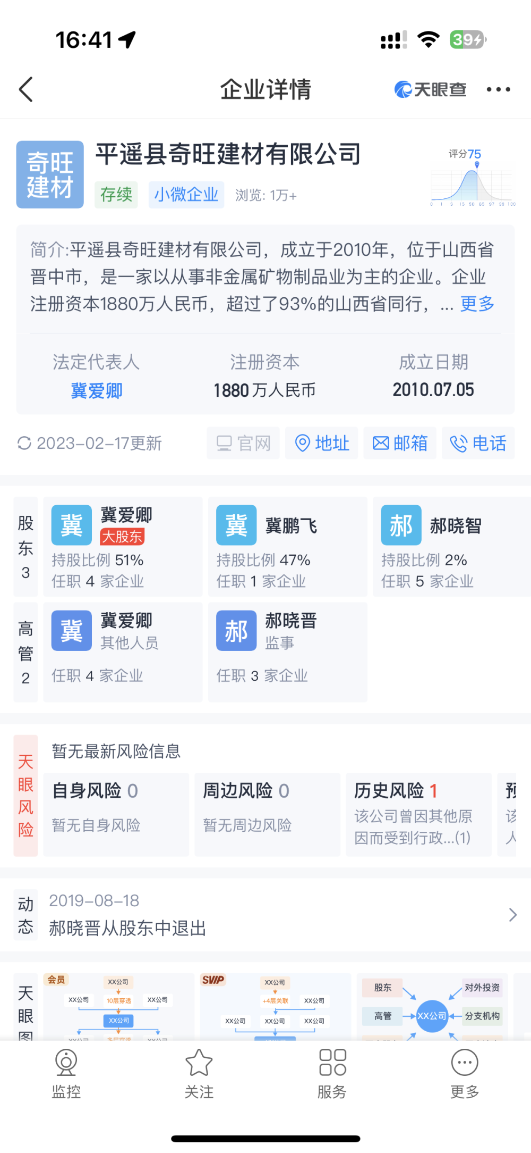Viewport: 531px width, 1153px height.
Task: Open the 官网 official website button
Action: pyautogui.click(x=243, y=443)
